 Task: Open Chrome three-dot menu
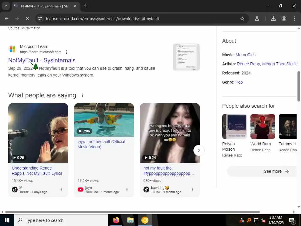(295, 19)
